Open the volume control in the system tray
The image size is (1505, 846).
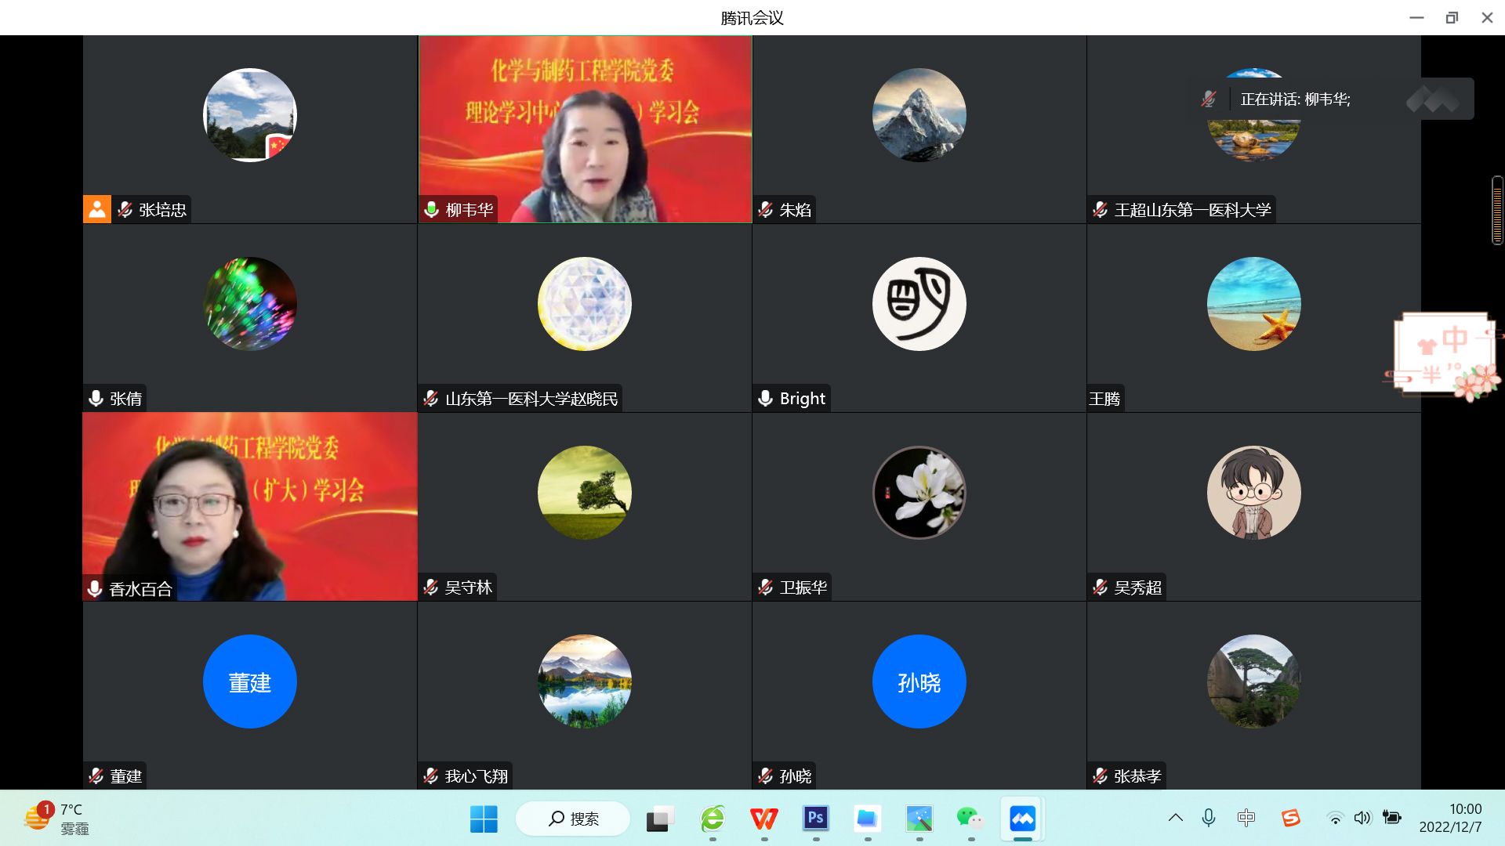click(1362, 818)
